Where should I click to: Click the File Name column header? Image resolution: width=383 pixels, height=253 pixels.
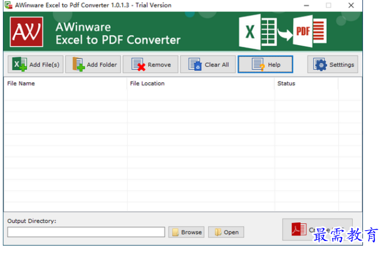(x=65, y=83)
